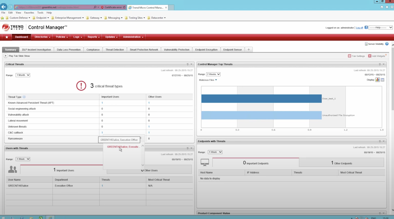Image resolution: width=394 pixels, height=219 pixels.
Task: Switch to Data Loss Prevention tab
Action: pyautogui.click(x=69, y=50)
